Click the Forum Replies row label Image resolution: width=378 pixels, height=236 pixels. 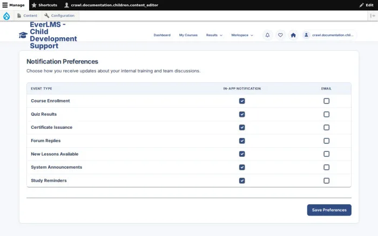tap(45, 141)
